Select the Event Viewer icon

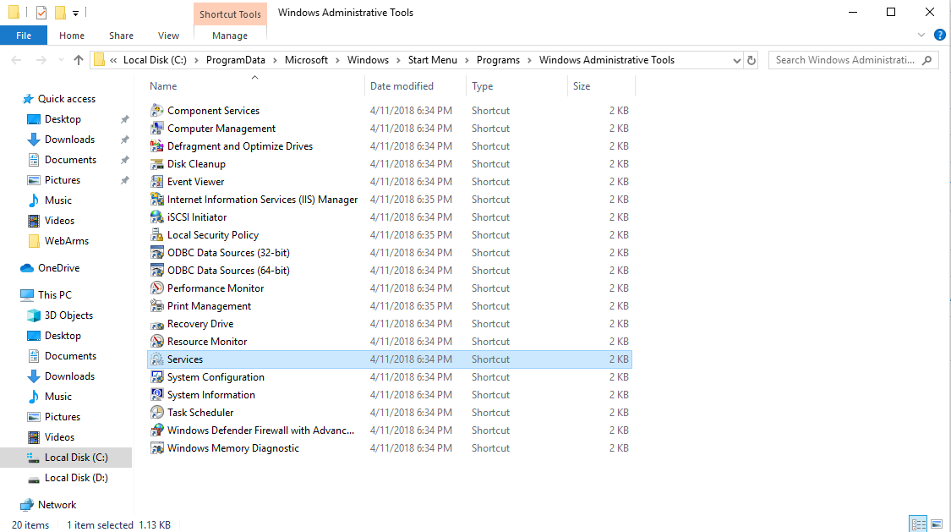coord(157,181)
